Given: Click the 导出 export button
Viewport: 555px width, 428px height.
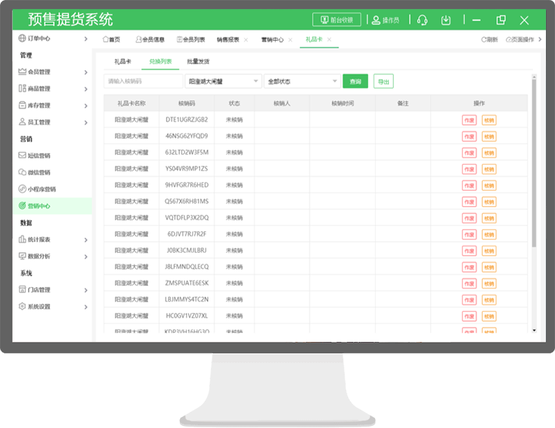Looking at the screenshot, I should pos(383,82).
